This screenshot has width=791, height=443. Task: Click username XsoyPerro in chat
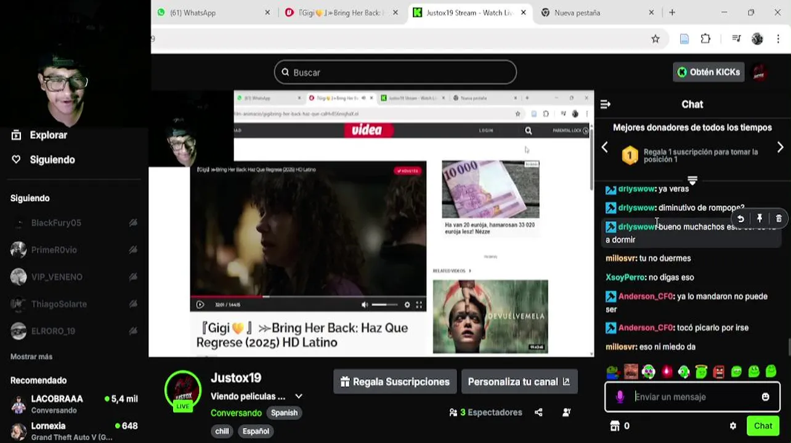tap(625, 277)
